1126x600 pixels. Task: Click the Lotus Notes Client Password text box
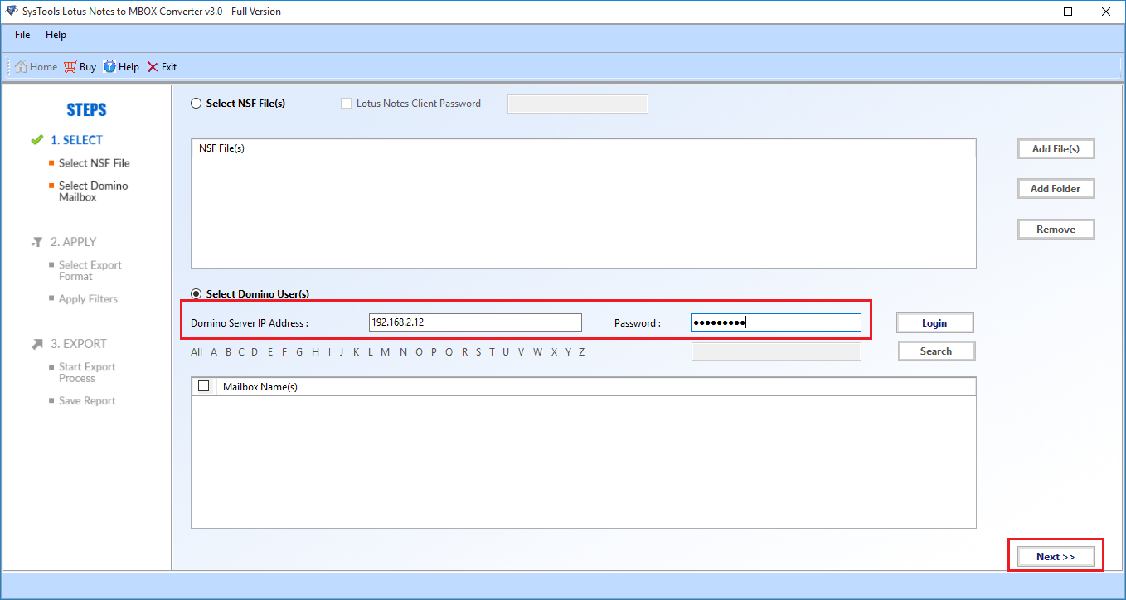[x=577, y=104]
